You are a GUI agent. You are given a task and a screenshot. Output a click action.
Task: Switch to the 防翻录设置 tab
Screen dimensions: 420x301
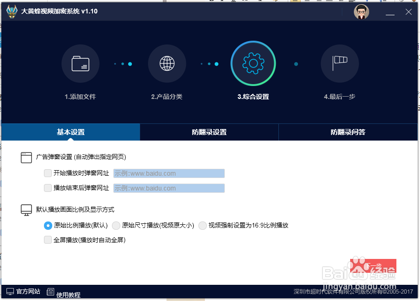pos(209,132)
